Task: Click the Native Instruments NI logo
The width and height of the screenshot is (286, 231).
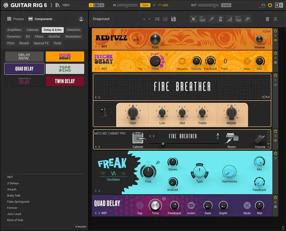Action: (x=279, y=5)
